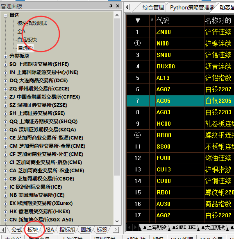Expand QQ 上海证券期权交易(SHQQ)

coord(5,122)
